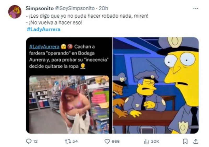Viewport: 209px width, 147px height.
Task: Select the tweet text about robado nada
Action: 87,16
